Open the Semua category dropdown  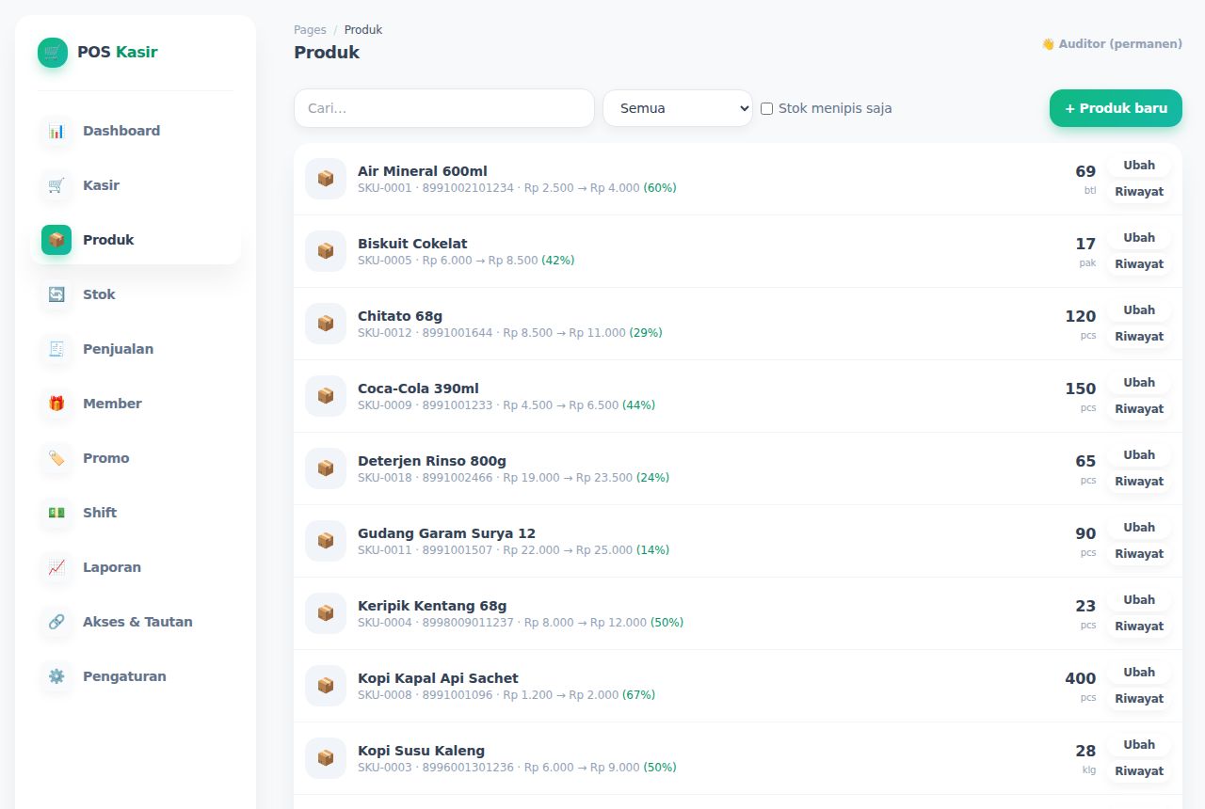pos(678,108)
